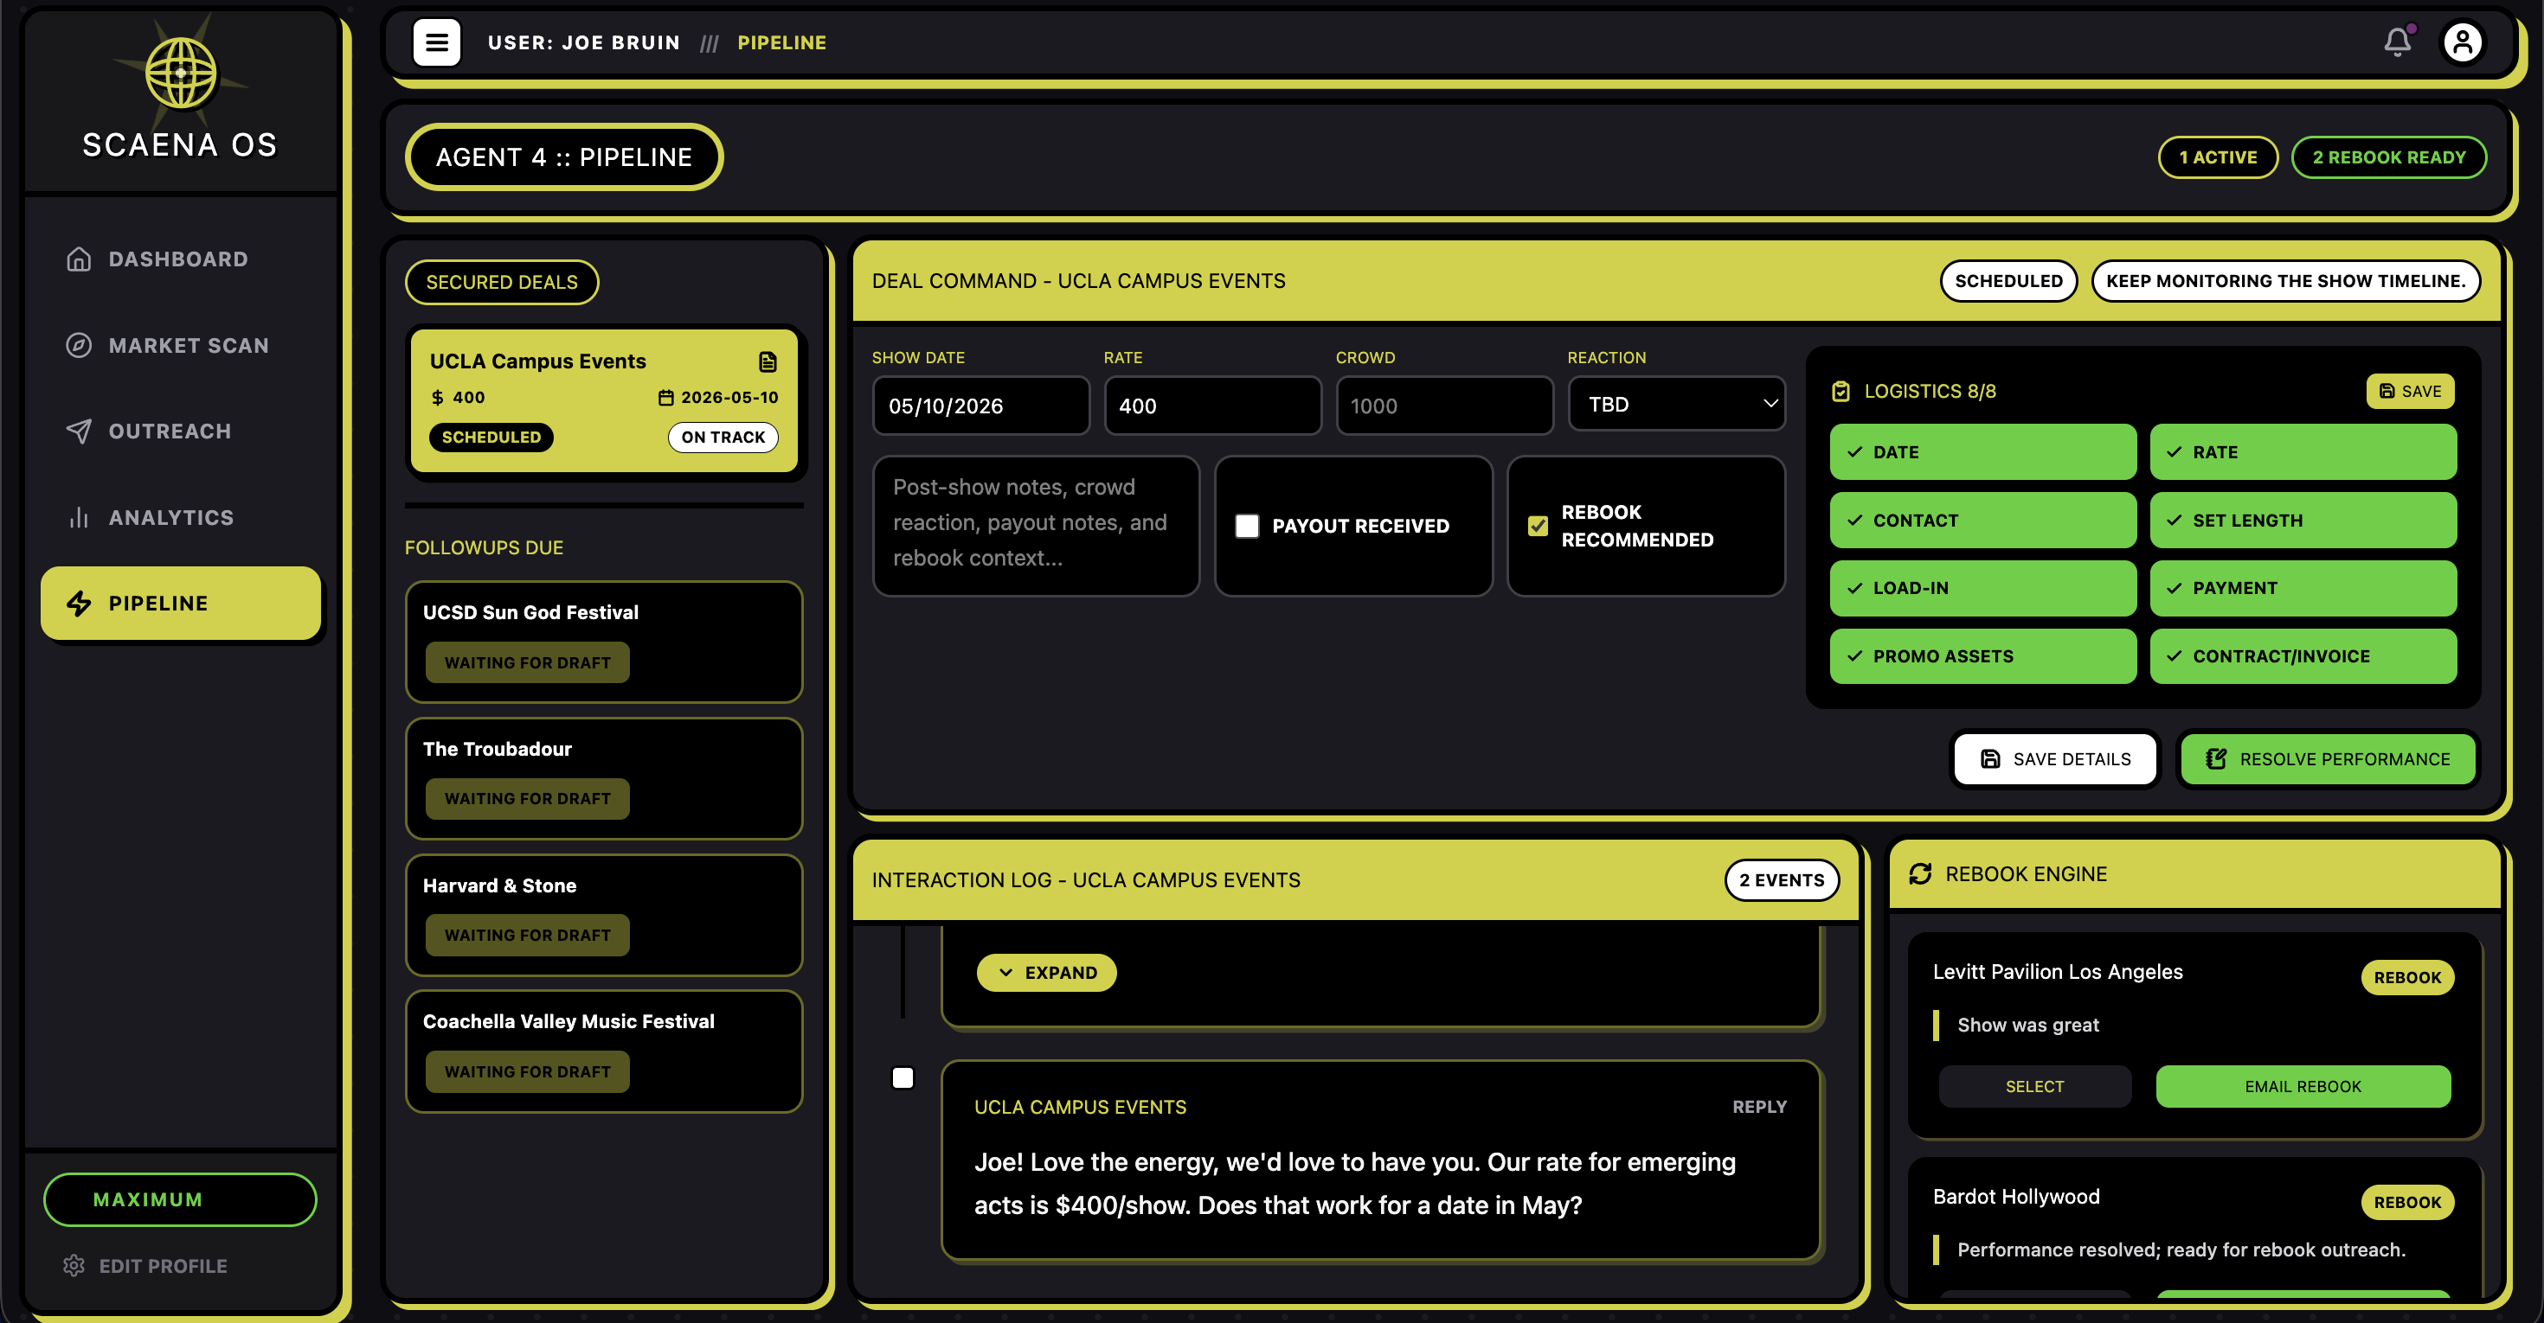
Task: Open the user profile avatar icon
Action: 2462,42
